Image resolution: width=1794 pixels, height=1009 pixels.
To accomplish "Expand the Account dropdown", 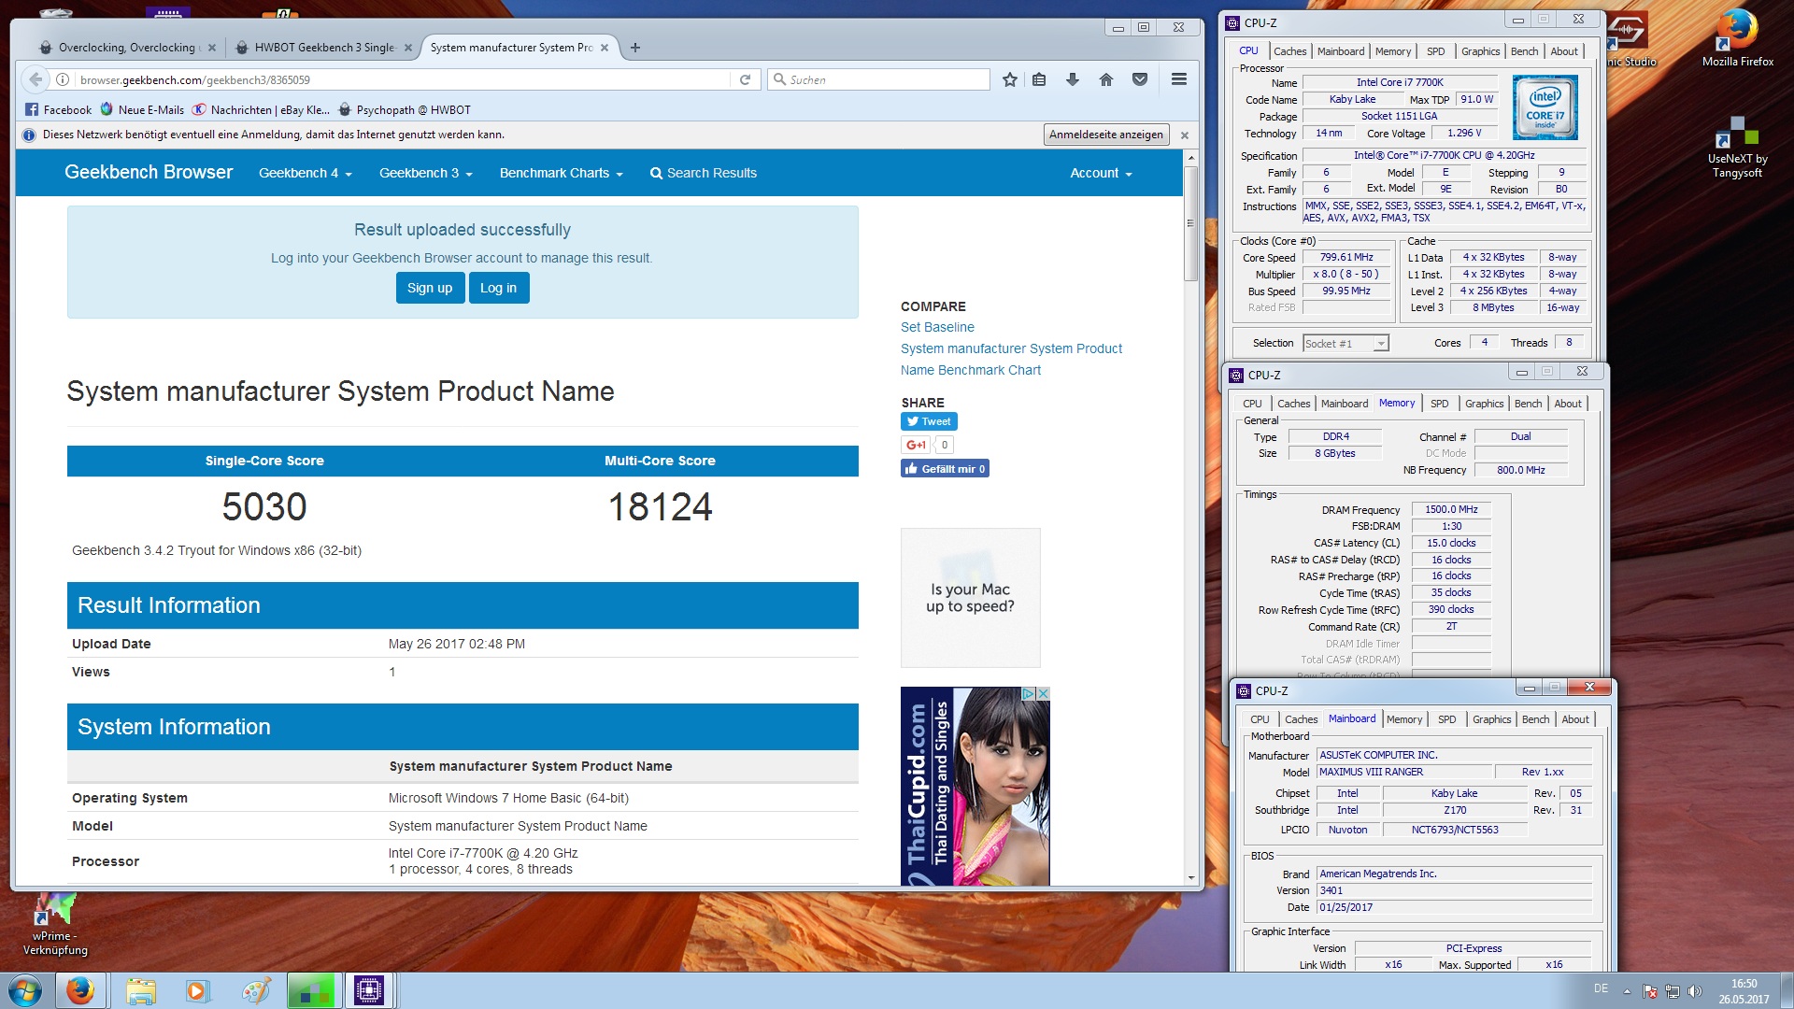I will click(x=1101, y=173).
